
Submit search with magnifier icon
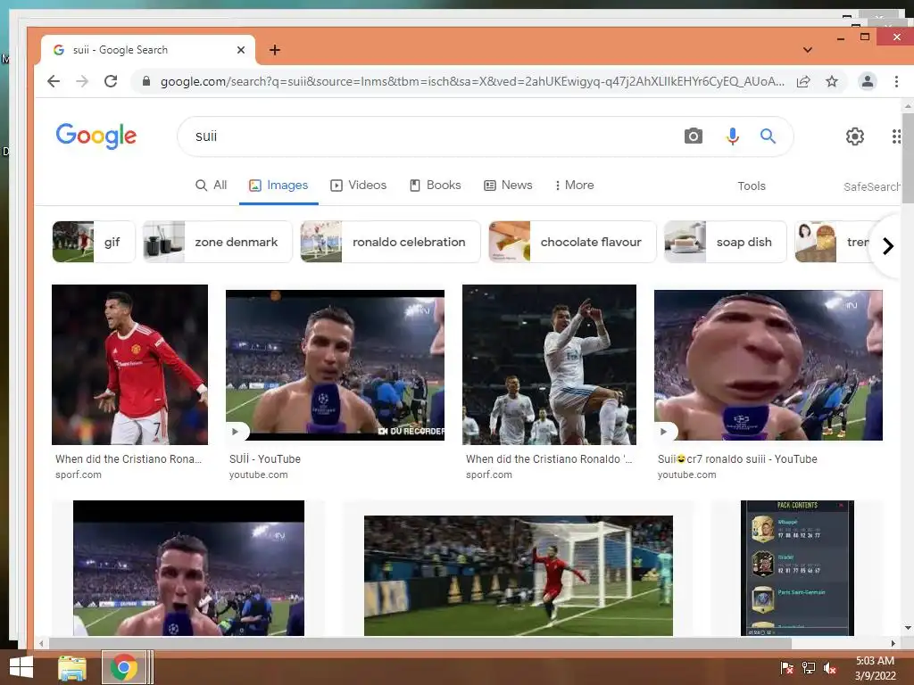tap(768, 136)
